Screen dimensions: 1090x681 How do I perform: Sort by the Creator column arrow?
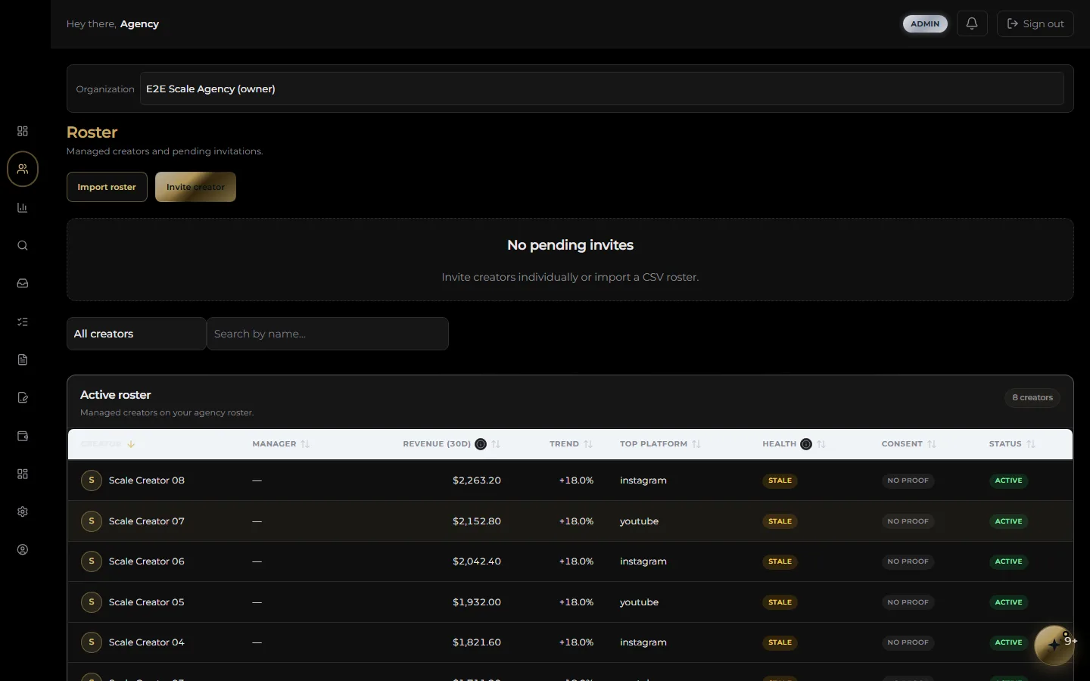pyautogui.click(x=131, y=444)
